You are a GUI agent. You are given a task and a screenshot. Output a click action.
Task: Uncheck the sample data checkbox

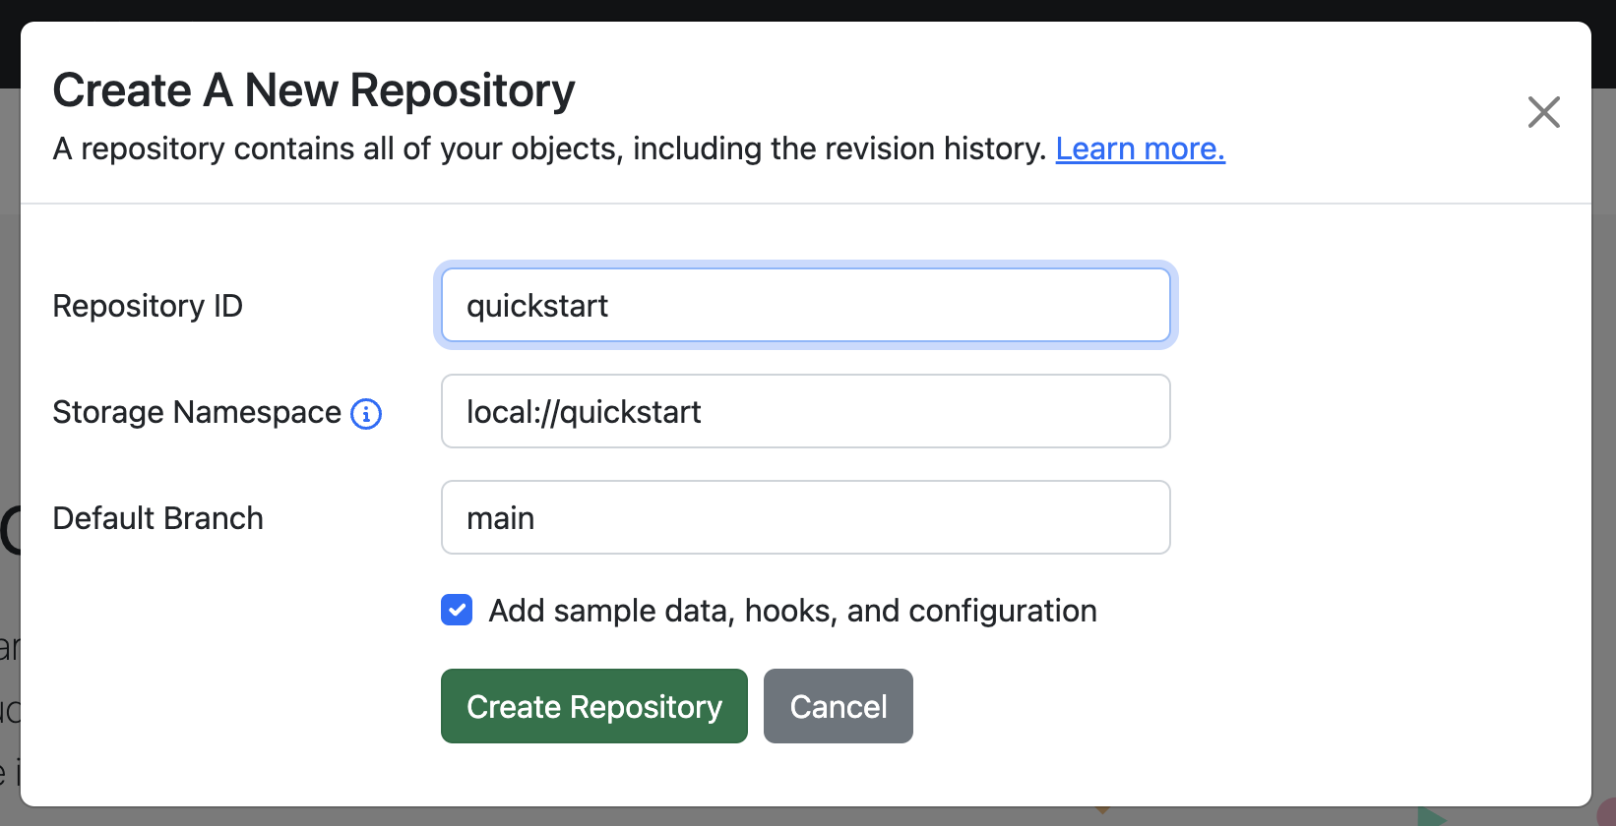tap(457, 610)
